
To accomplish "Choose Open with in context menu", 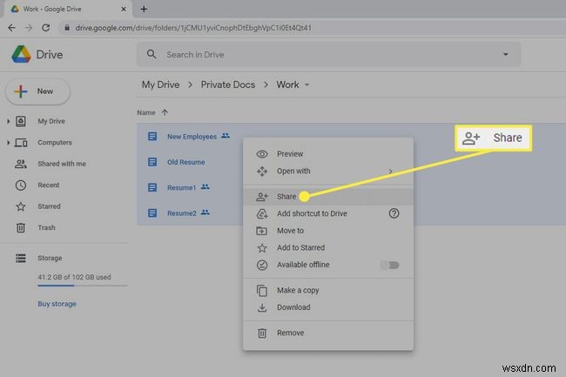I will pos(328,171).
